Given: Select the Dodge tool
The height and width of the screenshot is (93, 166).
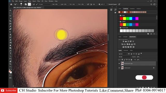Looking at the screenshot, I should [10, 48].
